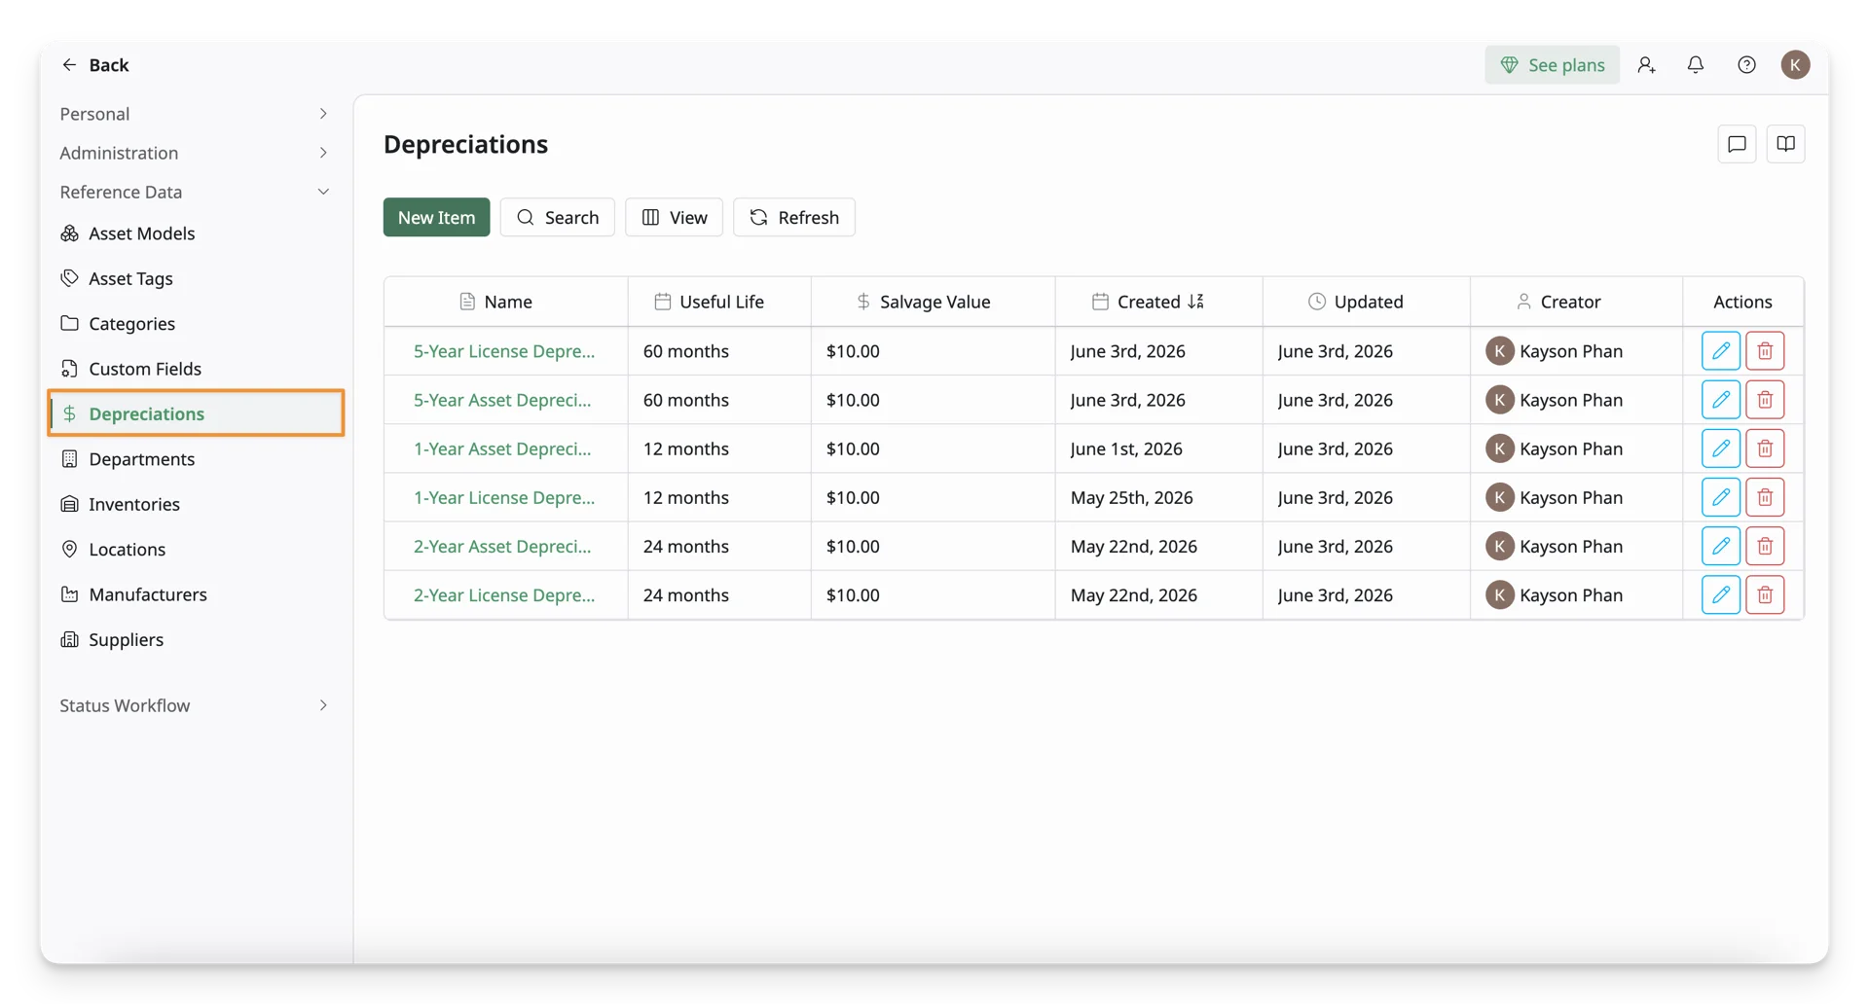The width and height of the screenshot is (1869, 1004).
Task: Open Categories reference data
Action: click(x=195, y=323)
